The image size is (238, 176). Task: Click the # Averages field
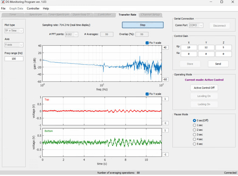(107, 34)
